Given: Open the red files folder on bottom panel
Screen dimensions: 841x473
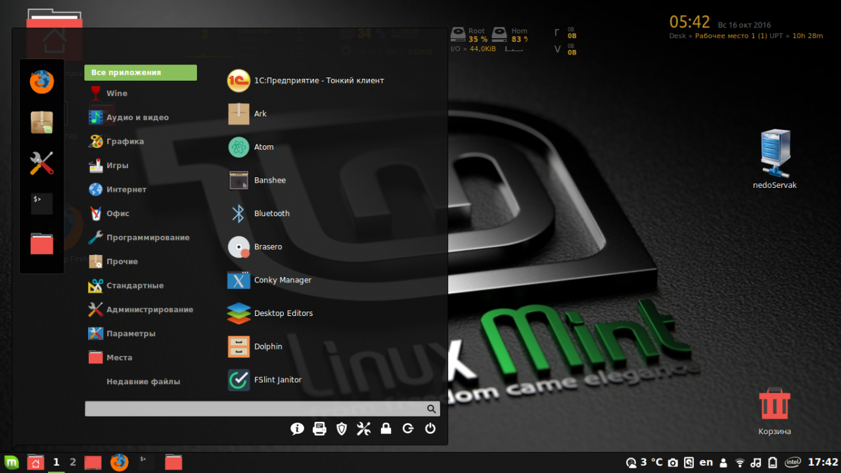Looking at the screenshot, I should coord(173,462).
